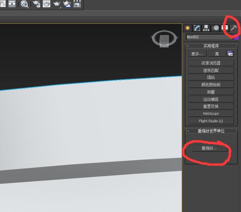This screenshot has width=241, height=212.
Task: Launch the 颜色剪贴板 utility
Action: pyautogui.click(x=211, y=85)
